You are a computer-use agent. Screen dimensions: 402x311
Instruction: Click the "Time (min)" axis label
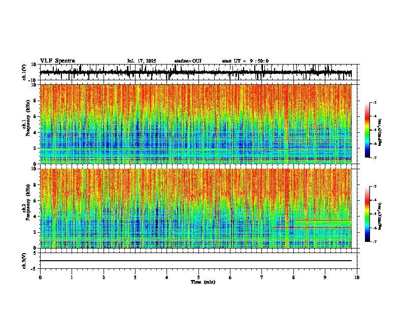[203, 282]
